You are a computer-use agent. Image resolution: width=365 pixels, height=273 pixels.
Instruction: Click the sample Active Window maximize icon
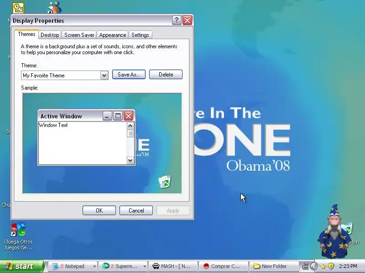click(x=118, y=116)
